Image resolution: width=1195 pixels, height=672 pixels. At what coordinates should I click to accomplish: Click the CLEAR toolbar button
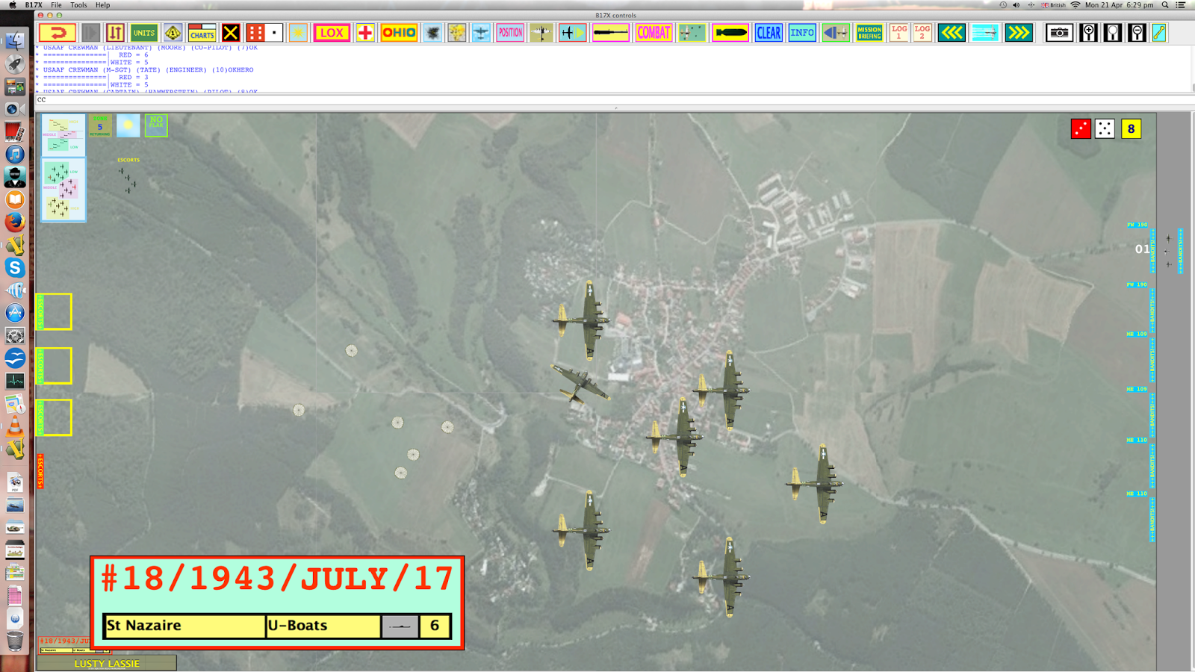(769, 33)
